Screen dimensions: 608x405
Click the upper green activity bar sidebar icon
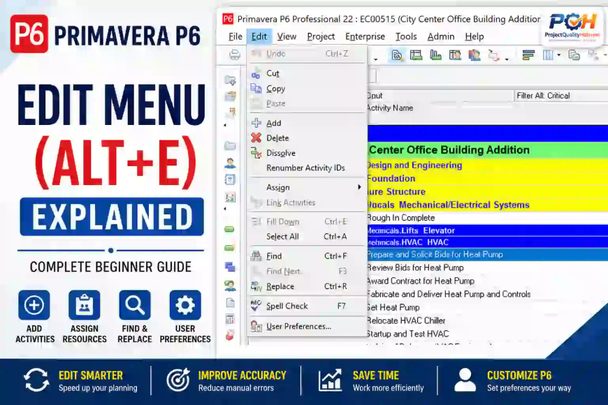(x=229, y=229)
